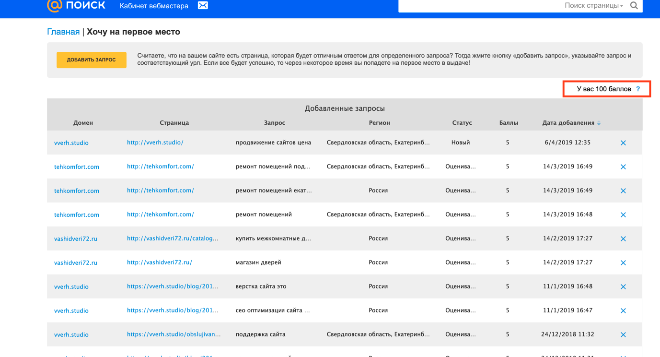660x357 pixels.
Task: Click the 'Хочу на первое место' heading
Action: click(x=133, y=32)
